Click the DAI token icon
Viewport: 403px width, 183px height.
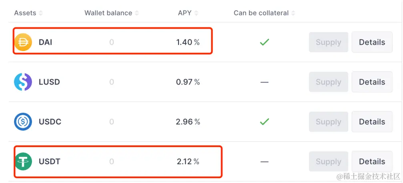[x=23, y=42]
